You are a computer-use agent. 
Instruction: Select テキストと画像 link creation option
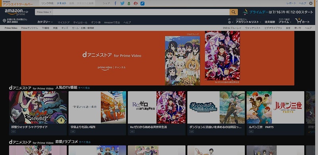click(85, 3)
